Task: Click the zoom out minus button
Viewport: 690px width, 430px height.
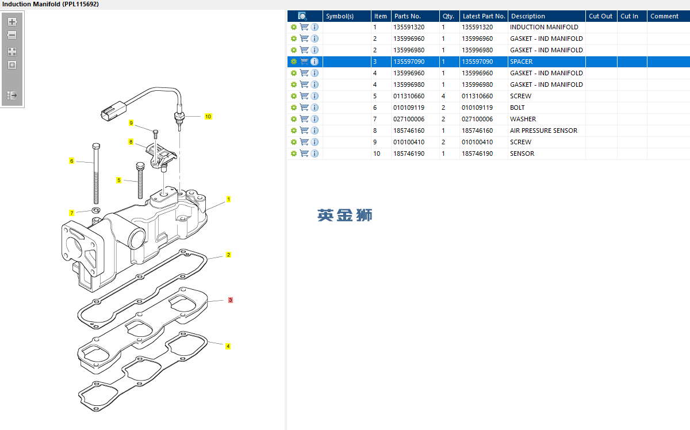Action: 12,35
